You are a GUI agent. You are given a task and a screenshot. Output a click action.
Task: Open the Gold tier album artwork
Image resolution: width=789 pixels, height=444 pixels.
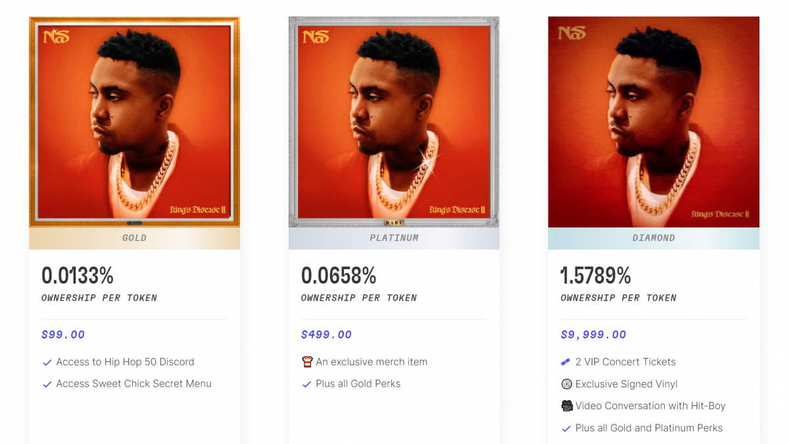coord(134,122)
